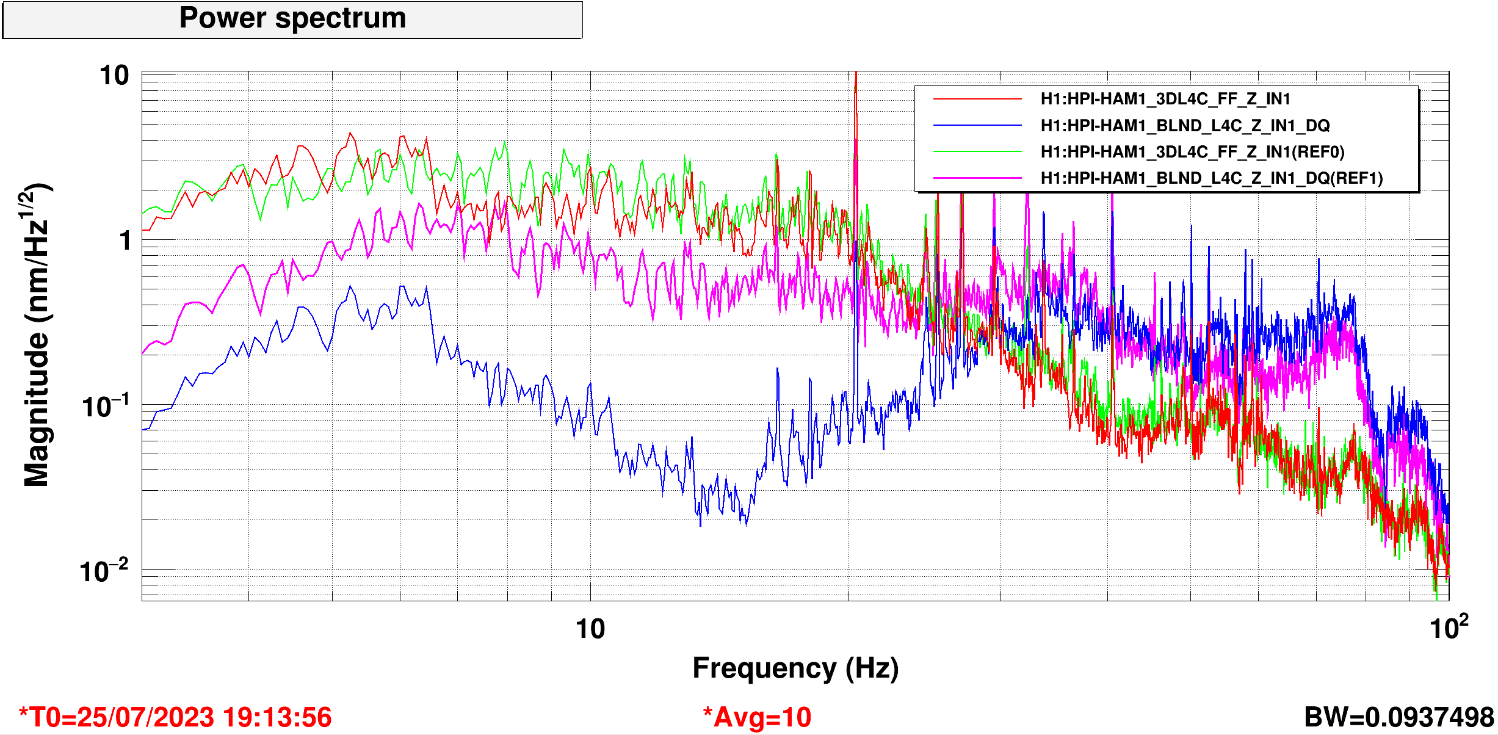Click the y-axis tick label 10^-1

click(106, 406)
